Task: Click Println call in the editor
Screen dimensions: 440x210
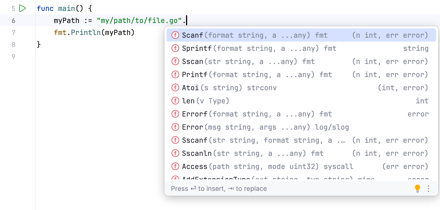Action: point(86,33)
